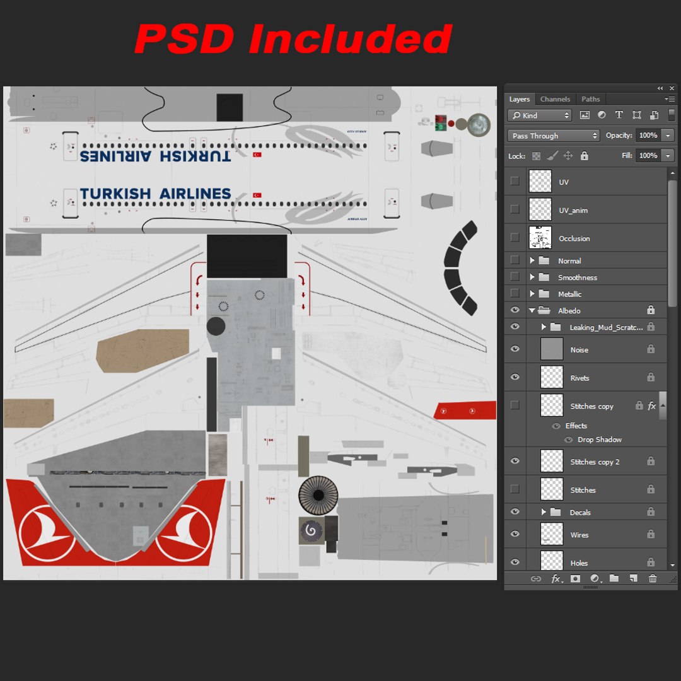Filter for adjustment layers icon
Image resolution: width=681 pixels, height=681 pixels.
point(602,115)
